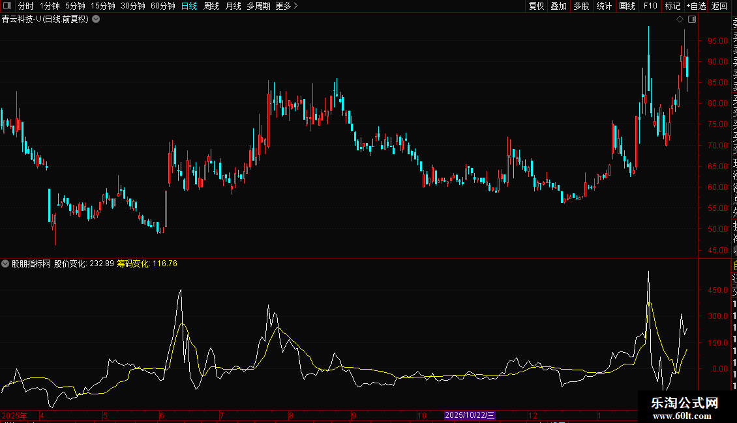Screen dimensions: 737x423
Task: Select the 5分钟 period
Action: pyautogui.click(x=75, y=6)
